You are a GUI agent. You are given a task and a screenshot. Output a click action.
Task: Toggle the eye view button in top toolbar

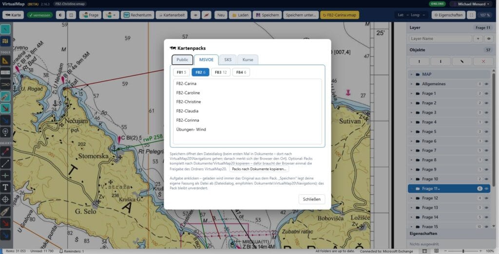195,15
